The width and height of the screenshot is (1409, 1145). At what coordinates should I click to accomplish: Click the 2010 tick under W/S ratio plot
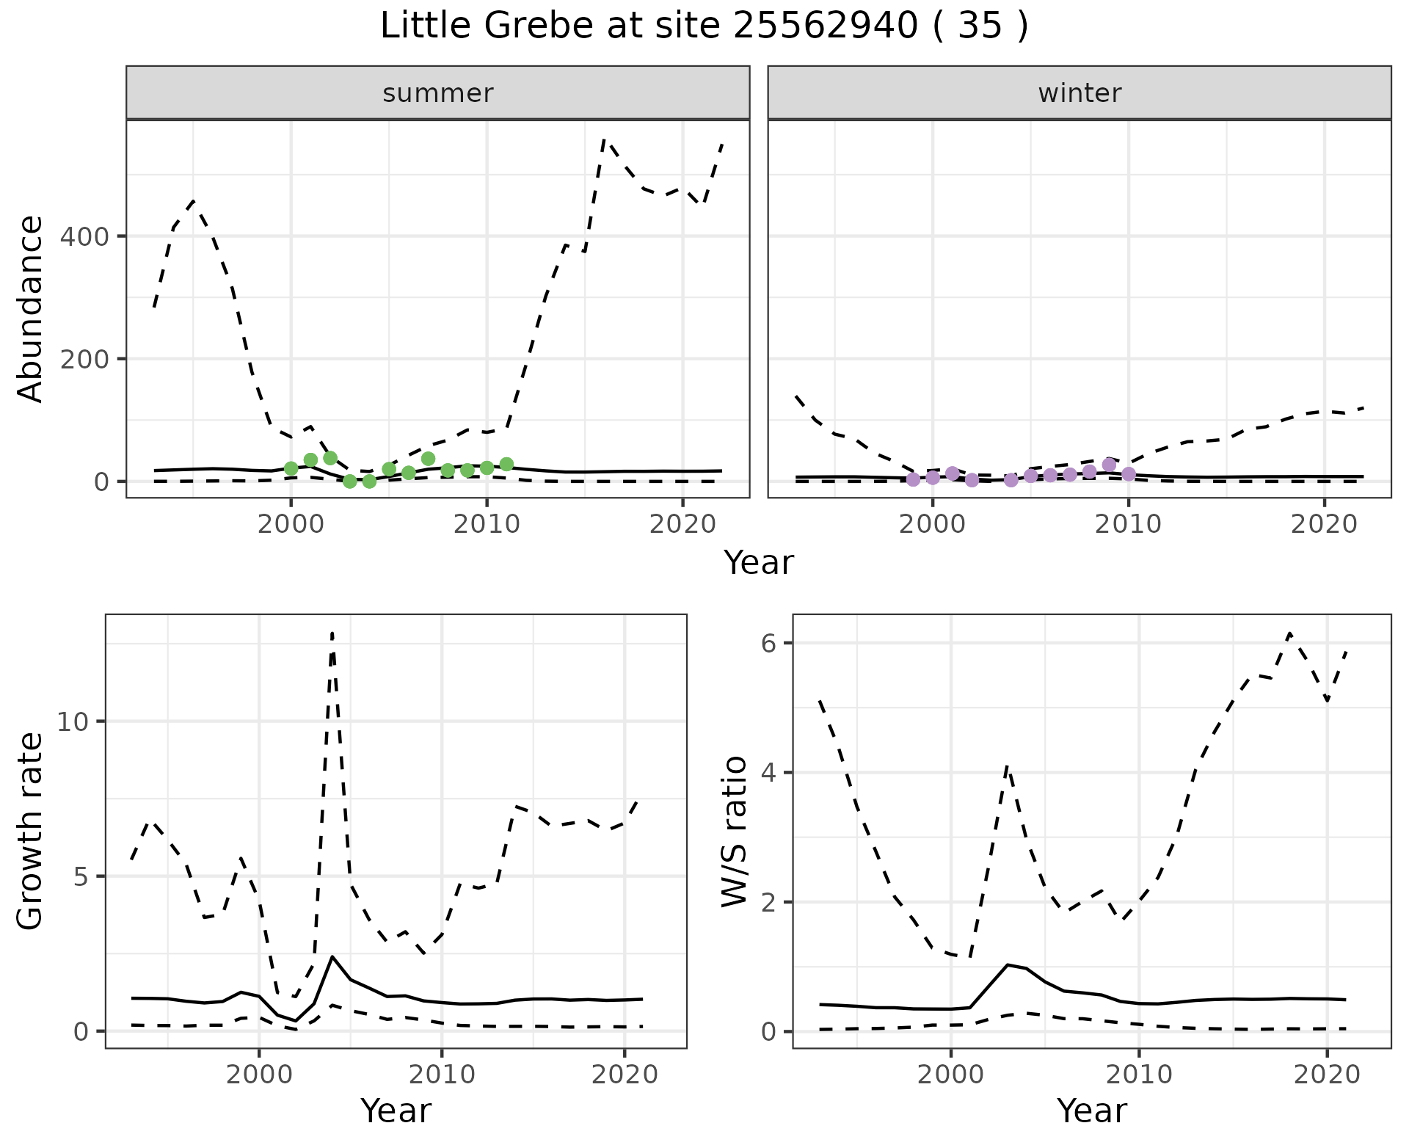click(1138, 1075)
